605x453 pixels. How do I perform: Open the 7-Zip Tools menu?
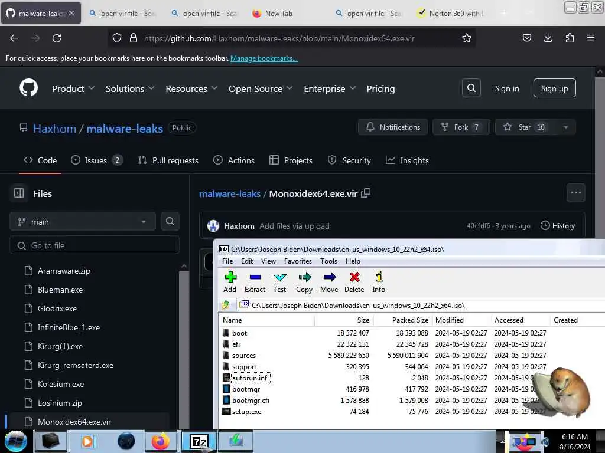(328, 261)
